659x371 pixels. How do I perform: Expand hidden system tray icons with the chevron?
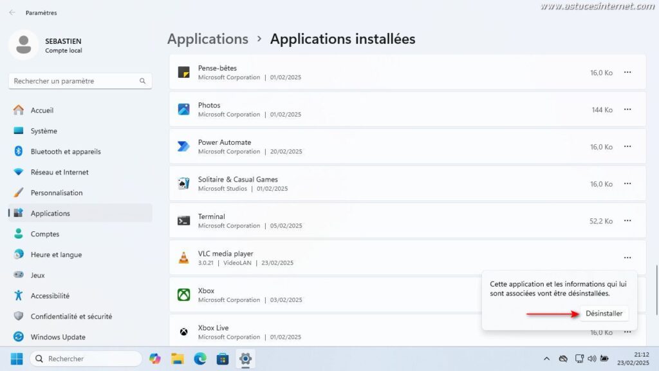546,358
